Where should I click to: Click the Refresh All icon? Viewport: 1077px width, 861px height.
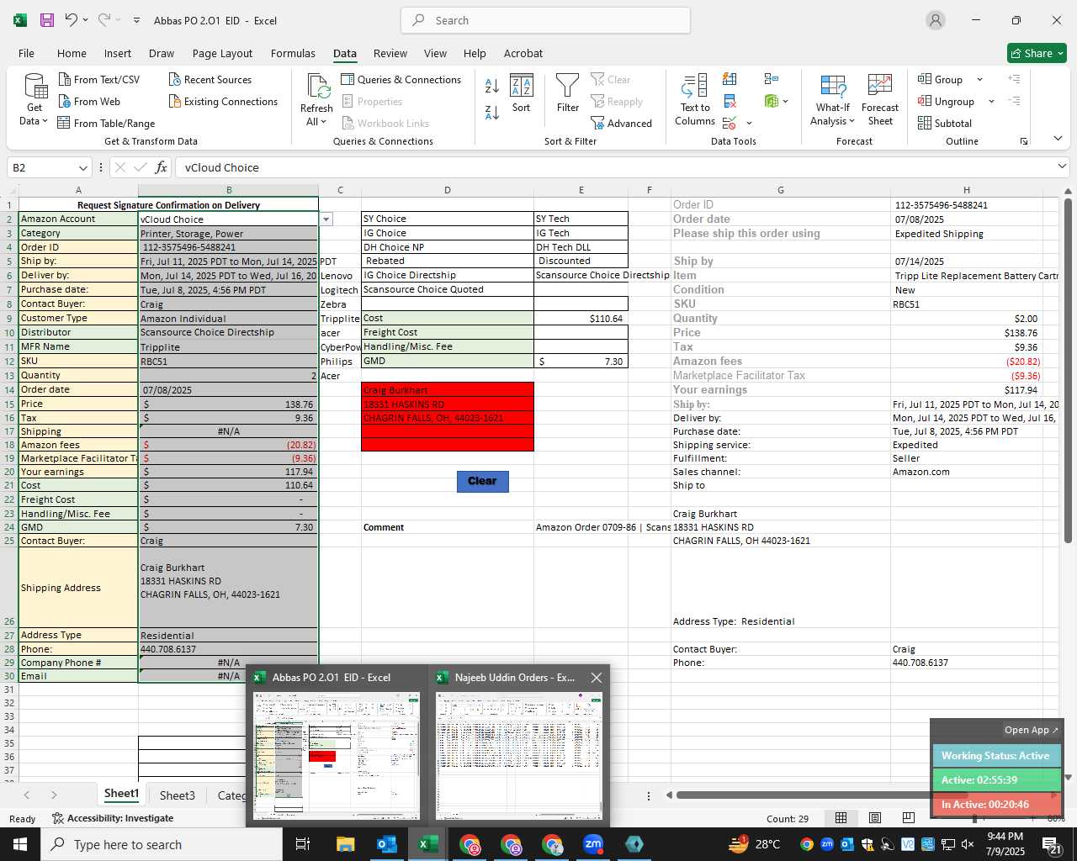pyautogui.click(x=317, y=87)
